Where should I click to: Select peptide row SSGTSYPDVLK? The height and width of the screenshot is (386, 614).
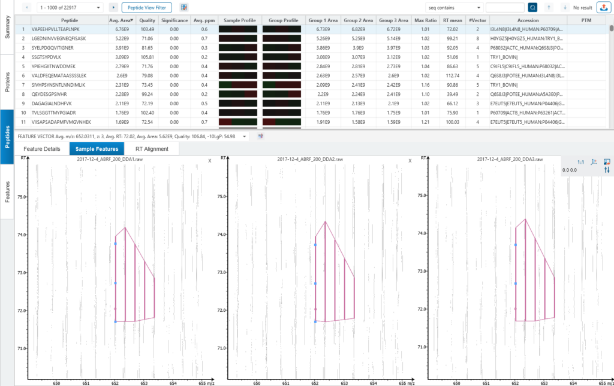tap(312, 57)
